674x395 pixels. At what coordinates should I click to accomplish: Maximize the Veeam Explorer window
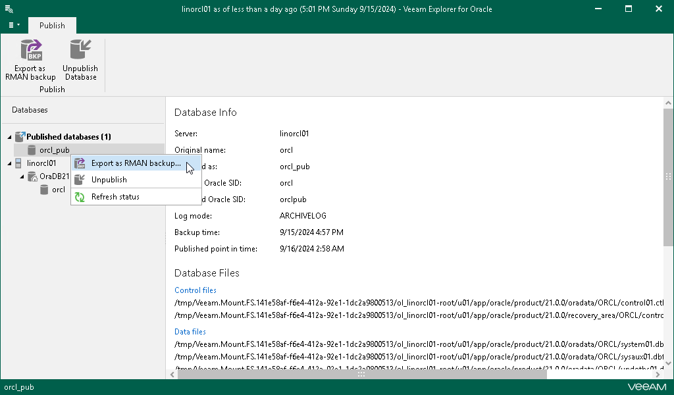(629, 9)
